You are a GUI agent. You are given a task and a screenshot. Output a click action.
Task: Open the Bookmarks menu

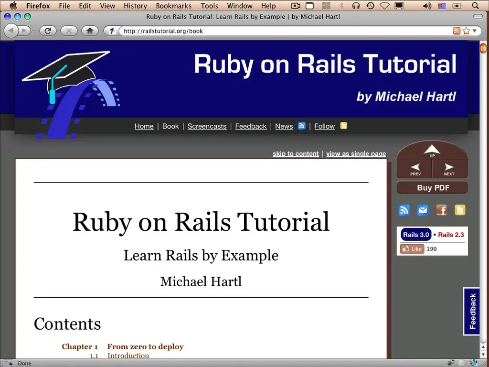(x=174, y=6)
